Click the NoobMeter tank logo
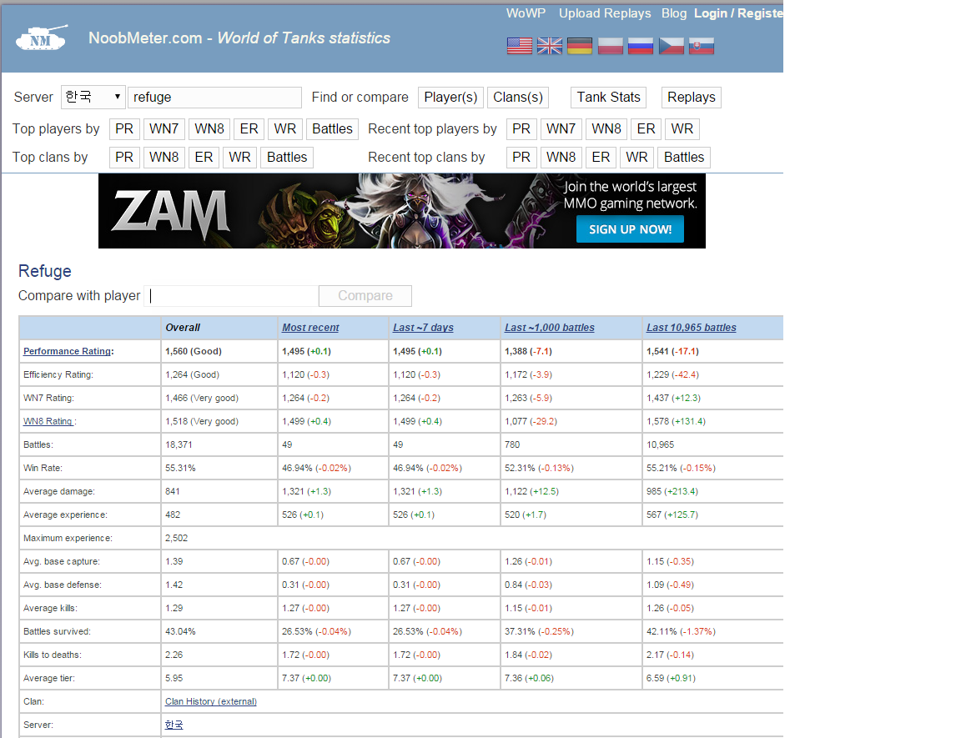Viewport: 961px width, 738px height. [42, 38]
